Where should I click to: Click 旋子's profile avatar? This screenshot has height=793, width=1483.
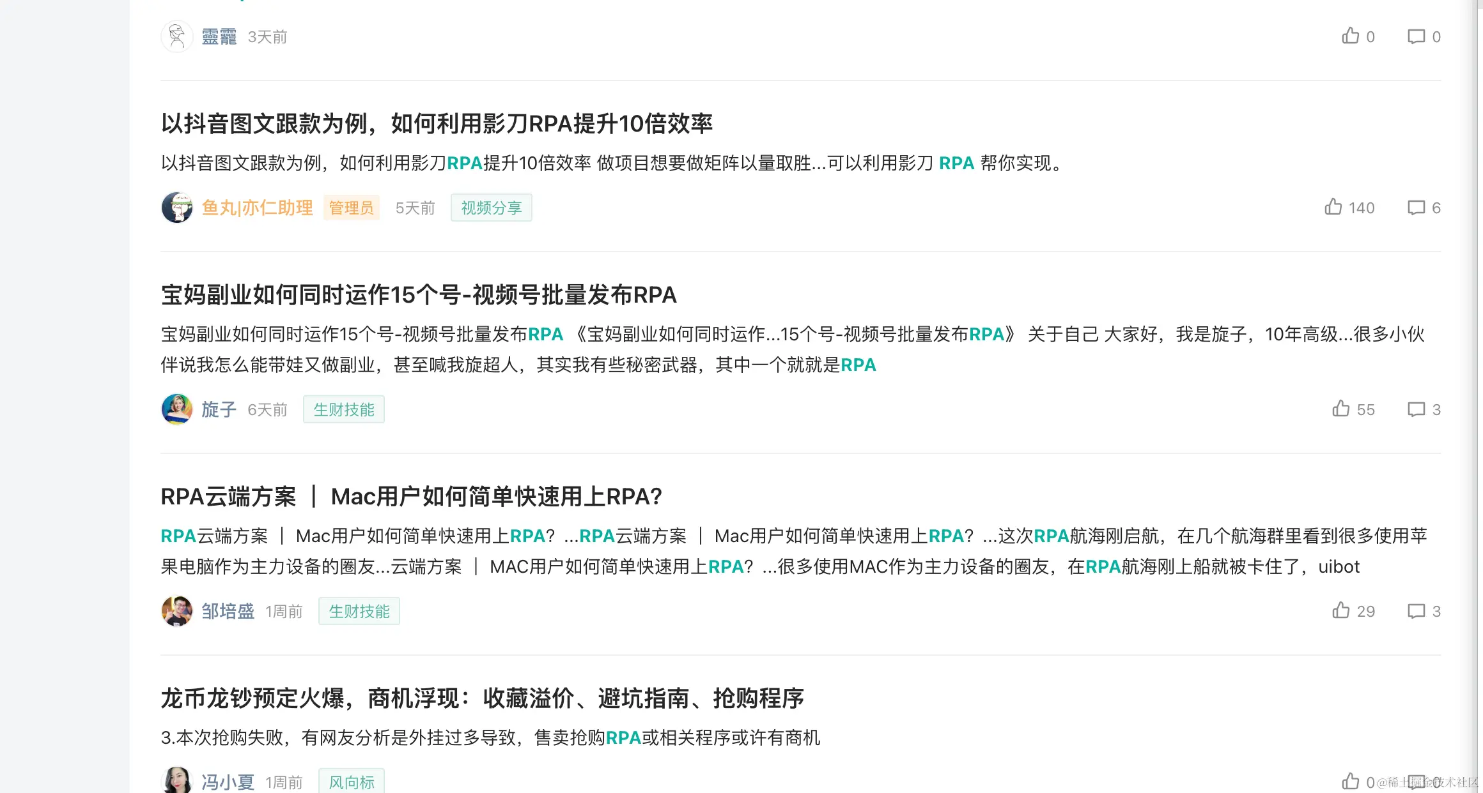click(177, 409)
